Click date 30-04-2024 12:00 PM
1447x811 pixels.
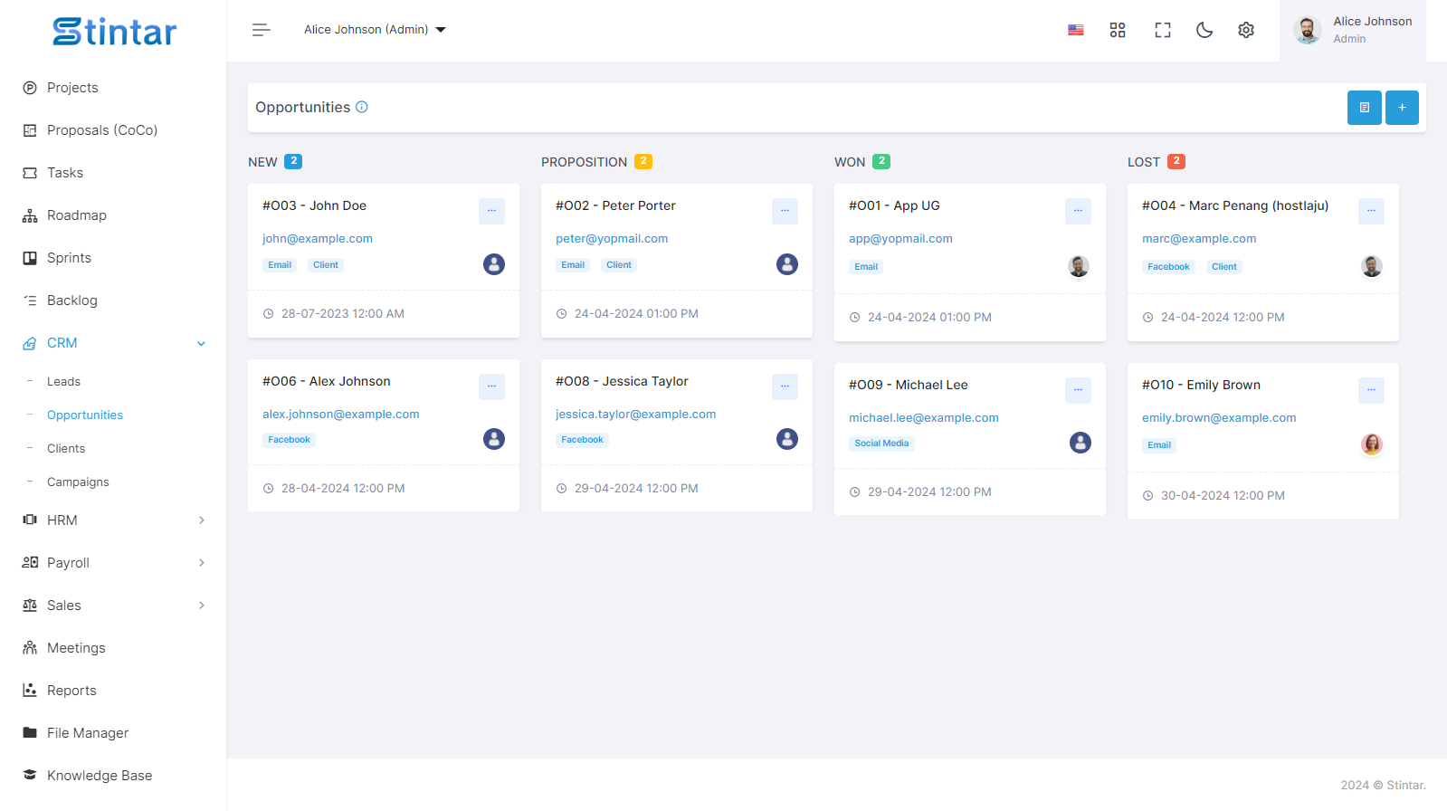(x=1223, y=496)
